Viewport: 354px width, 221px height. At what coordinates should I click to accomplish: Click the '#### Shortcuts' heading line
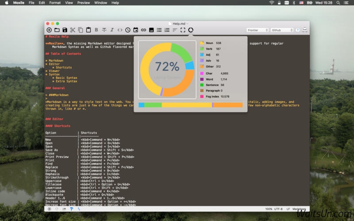58,126
